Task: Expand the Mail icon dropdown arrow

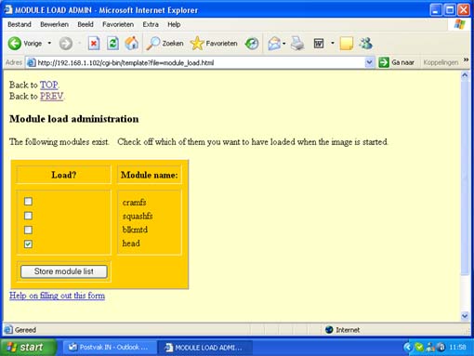Action: [x=283, y=44]
